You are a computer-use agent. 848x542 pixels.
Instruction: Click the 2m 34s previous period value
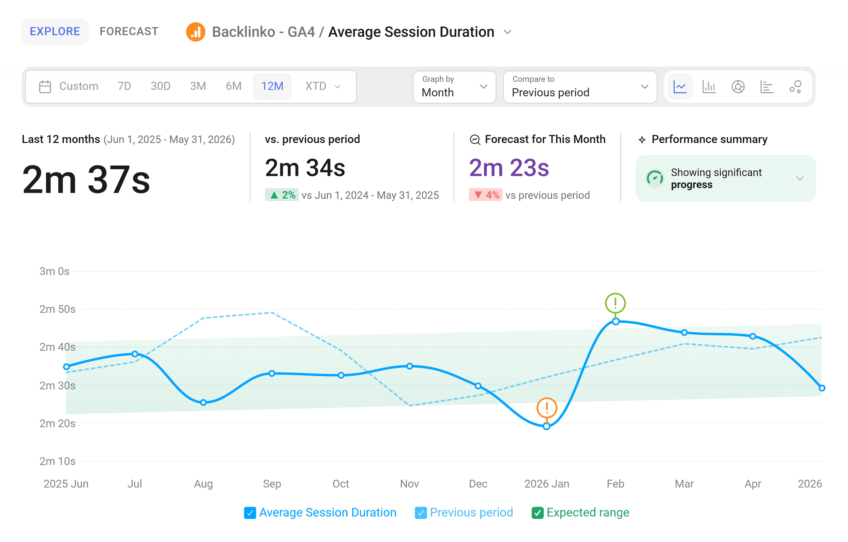coord(305,168)
